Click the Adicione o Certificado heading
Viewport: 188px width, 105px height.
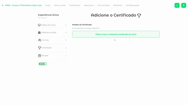114,15
